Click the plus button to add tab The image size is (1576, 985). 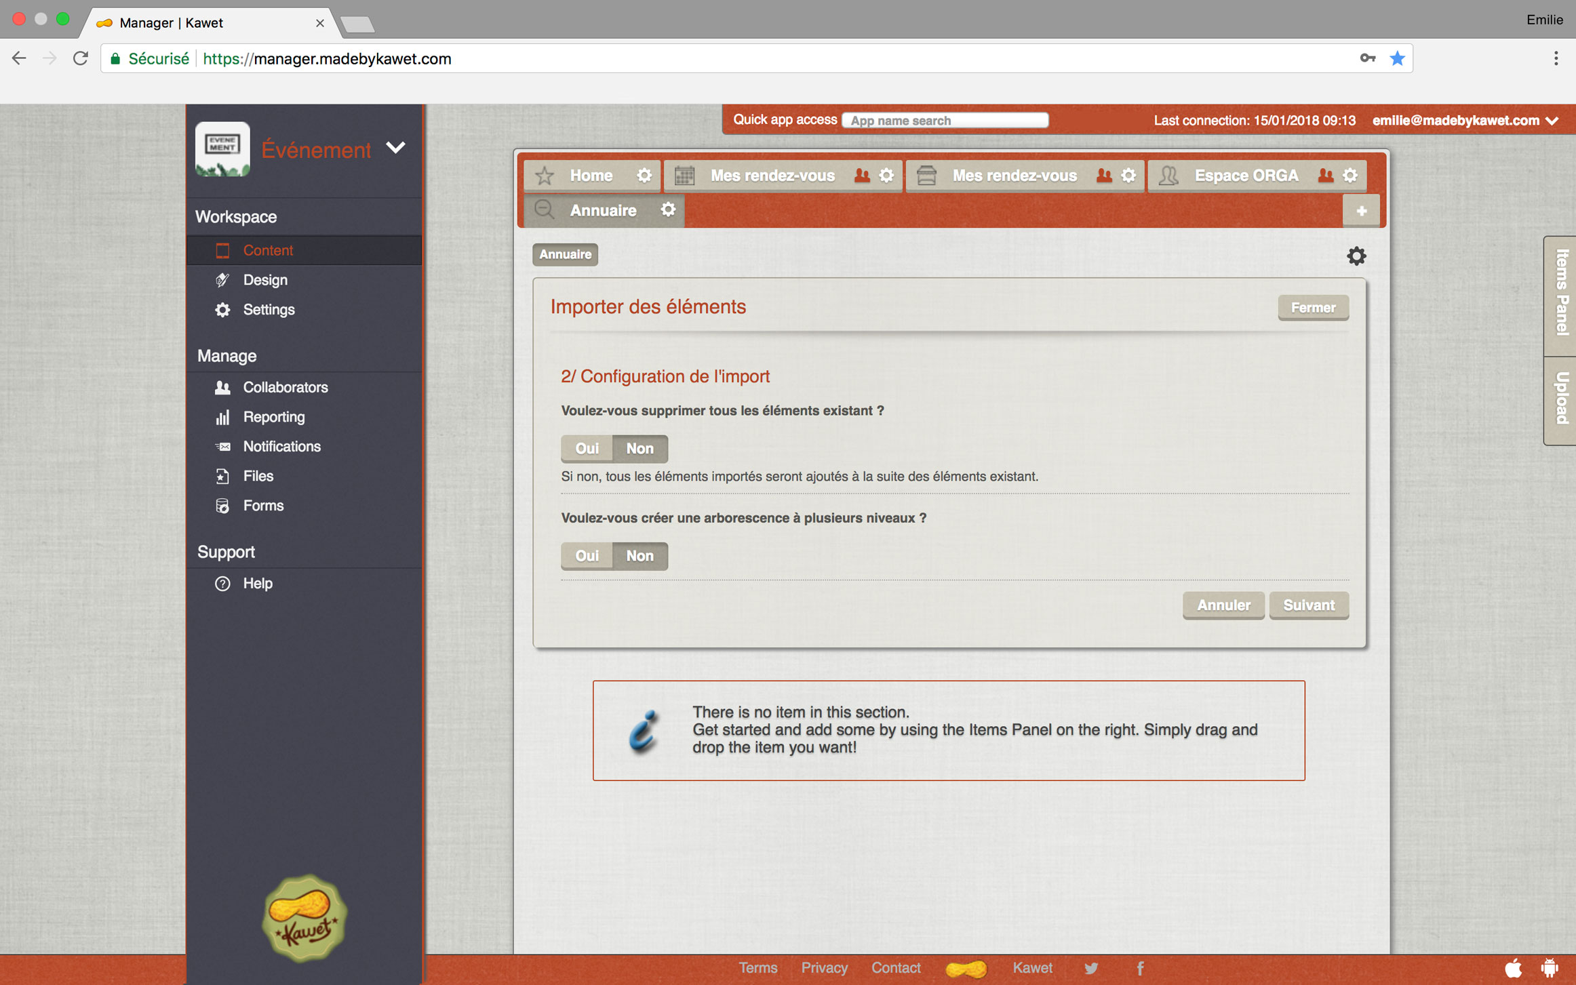click(x=1361, y=211)
